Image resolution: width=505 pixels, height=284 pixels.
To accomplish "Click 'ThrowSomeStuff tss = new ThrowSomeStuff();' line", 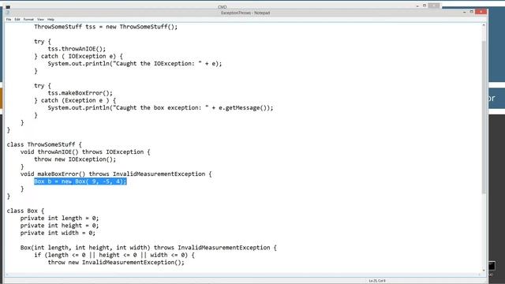I will pos(106,27).
